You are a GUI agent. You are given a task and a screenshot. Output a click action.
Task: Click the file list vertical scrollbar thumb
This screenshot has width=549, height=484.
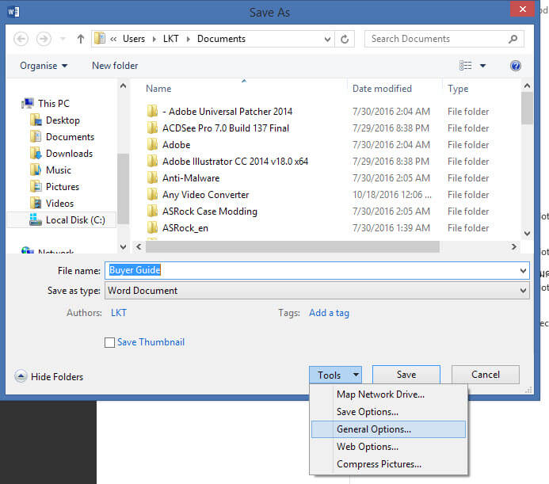pos(527,109)
